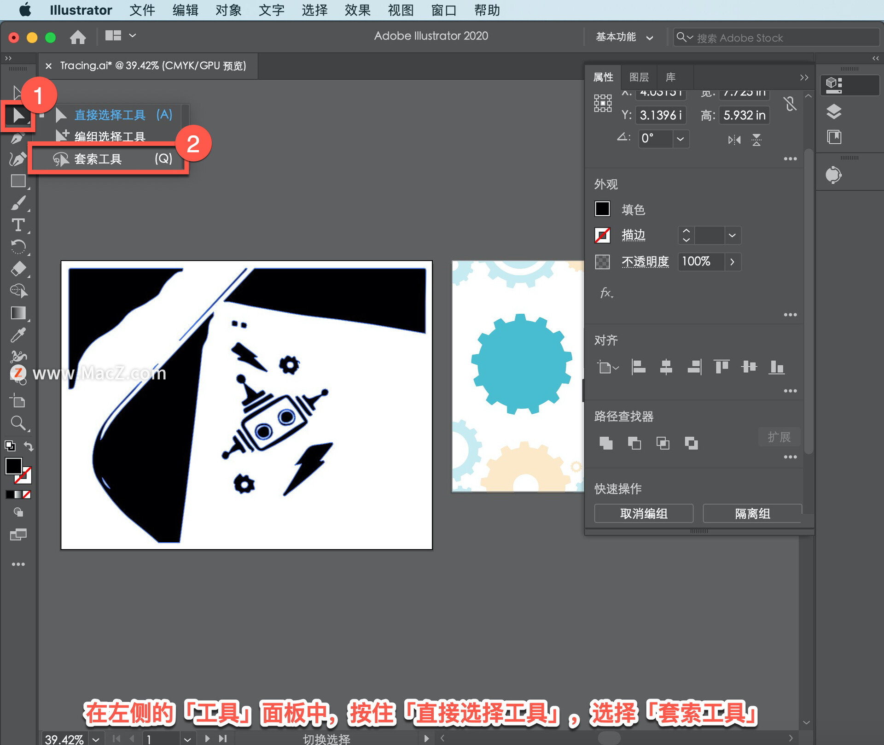The width and height of the screenshot is (884, 745).
Task: Set paint mode to Gradient
Action: pyautogui.click(x=18, y=494)
